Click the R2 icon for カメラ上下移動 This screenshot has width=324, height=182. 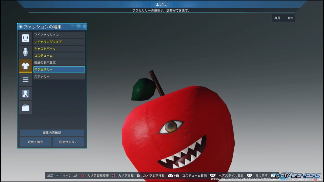(x=170, y=176)
